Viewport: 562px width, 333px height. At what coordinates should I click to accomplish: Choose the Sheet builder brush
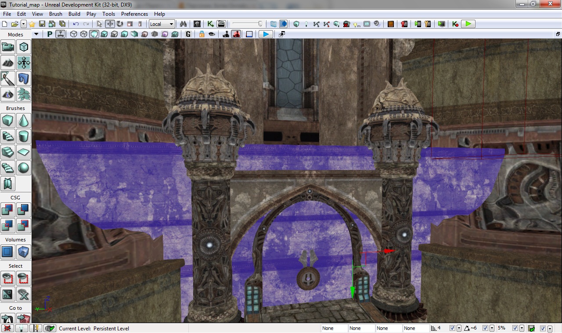24,152
